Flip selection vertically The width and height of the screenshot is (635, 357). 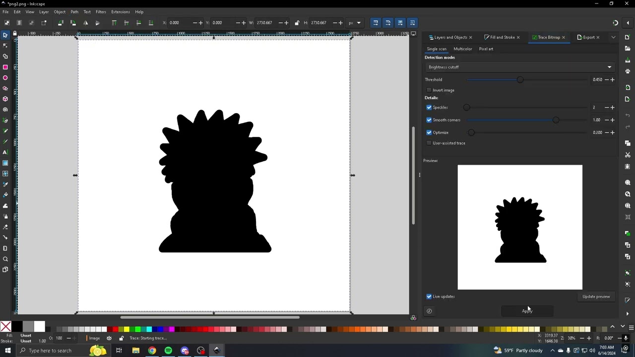(97, 23)
